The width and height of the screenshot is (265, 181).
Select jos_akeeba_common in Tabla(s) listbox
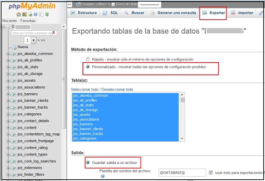[126, 95]
